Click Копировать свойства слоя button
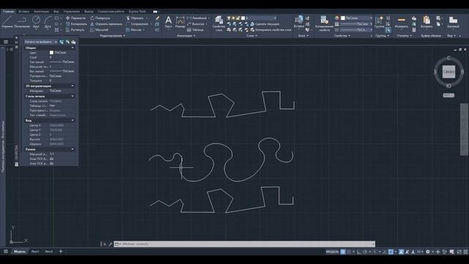Screen dimensions: 469x264 [x=270, y=30]
